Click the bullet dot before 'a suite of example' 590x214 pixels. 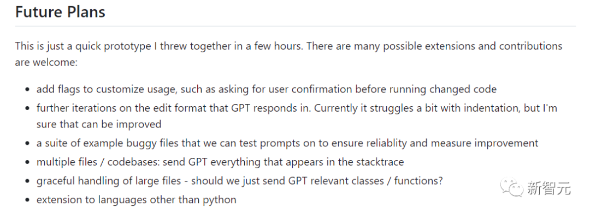point(27,144)
